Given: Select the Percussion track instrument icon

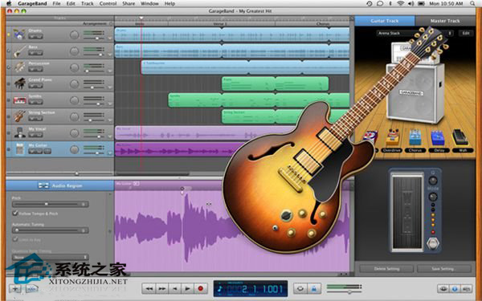Looking at the screenshot, I should coord(19,67).
